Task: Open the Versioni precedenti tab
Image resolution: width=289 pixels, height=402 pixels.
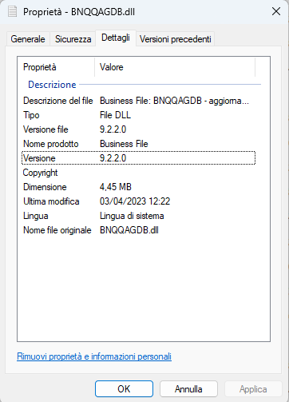Action: [176, 39]
